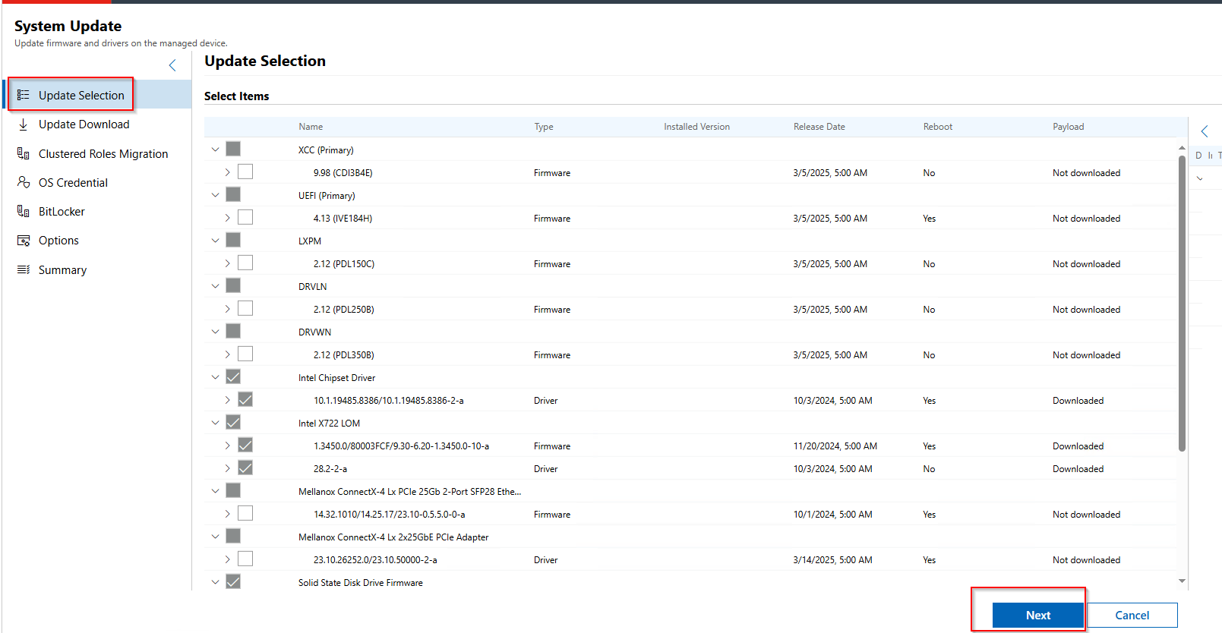Click the Summary list icon
1222x633 pixels.
[24, 269]
